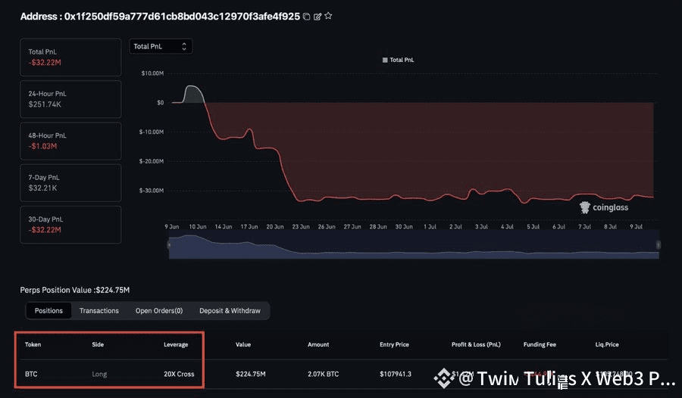Screen dimensions: 682x398
Task: Select the 7-Day PnL card
Action: tap(70, 183)
